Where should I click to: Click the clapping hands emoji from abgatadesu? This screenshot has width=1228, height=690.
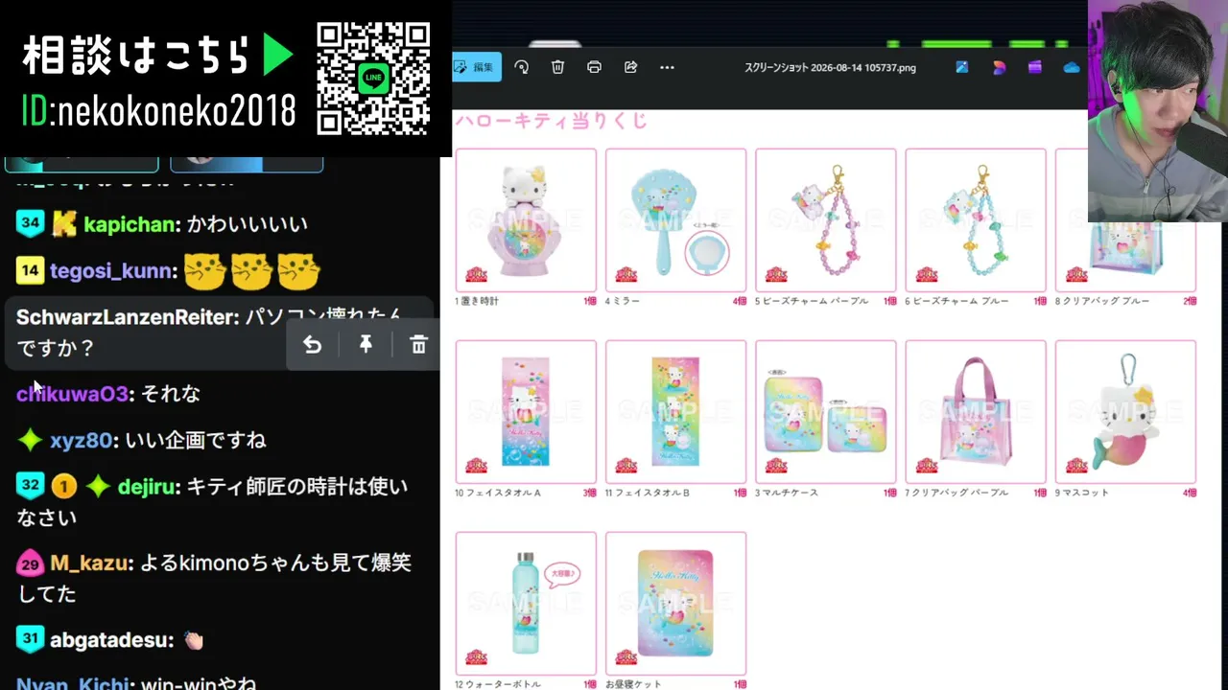194,640
